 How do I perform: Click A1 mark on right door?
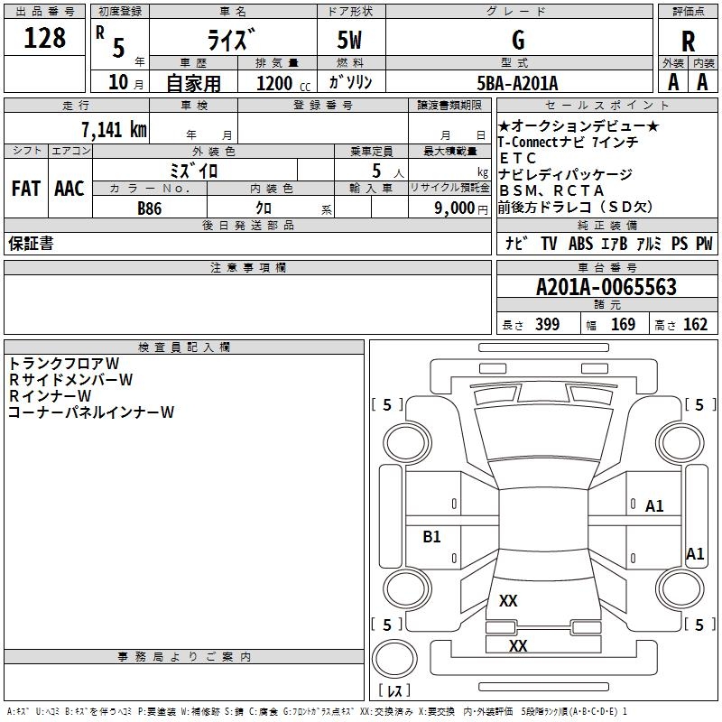click(654, 506)
